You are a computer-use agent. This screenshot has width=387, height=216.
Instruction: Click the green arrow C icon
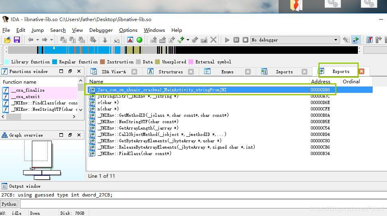click(356, 40)
